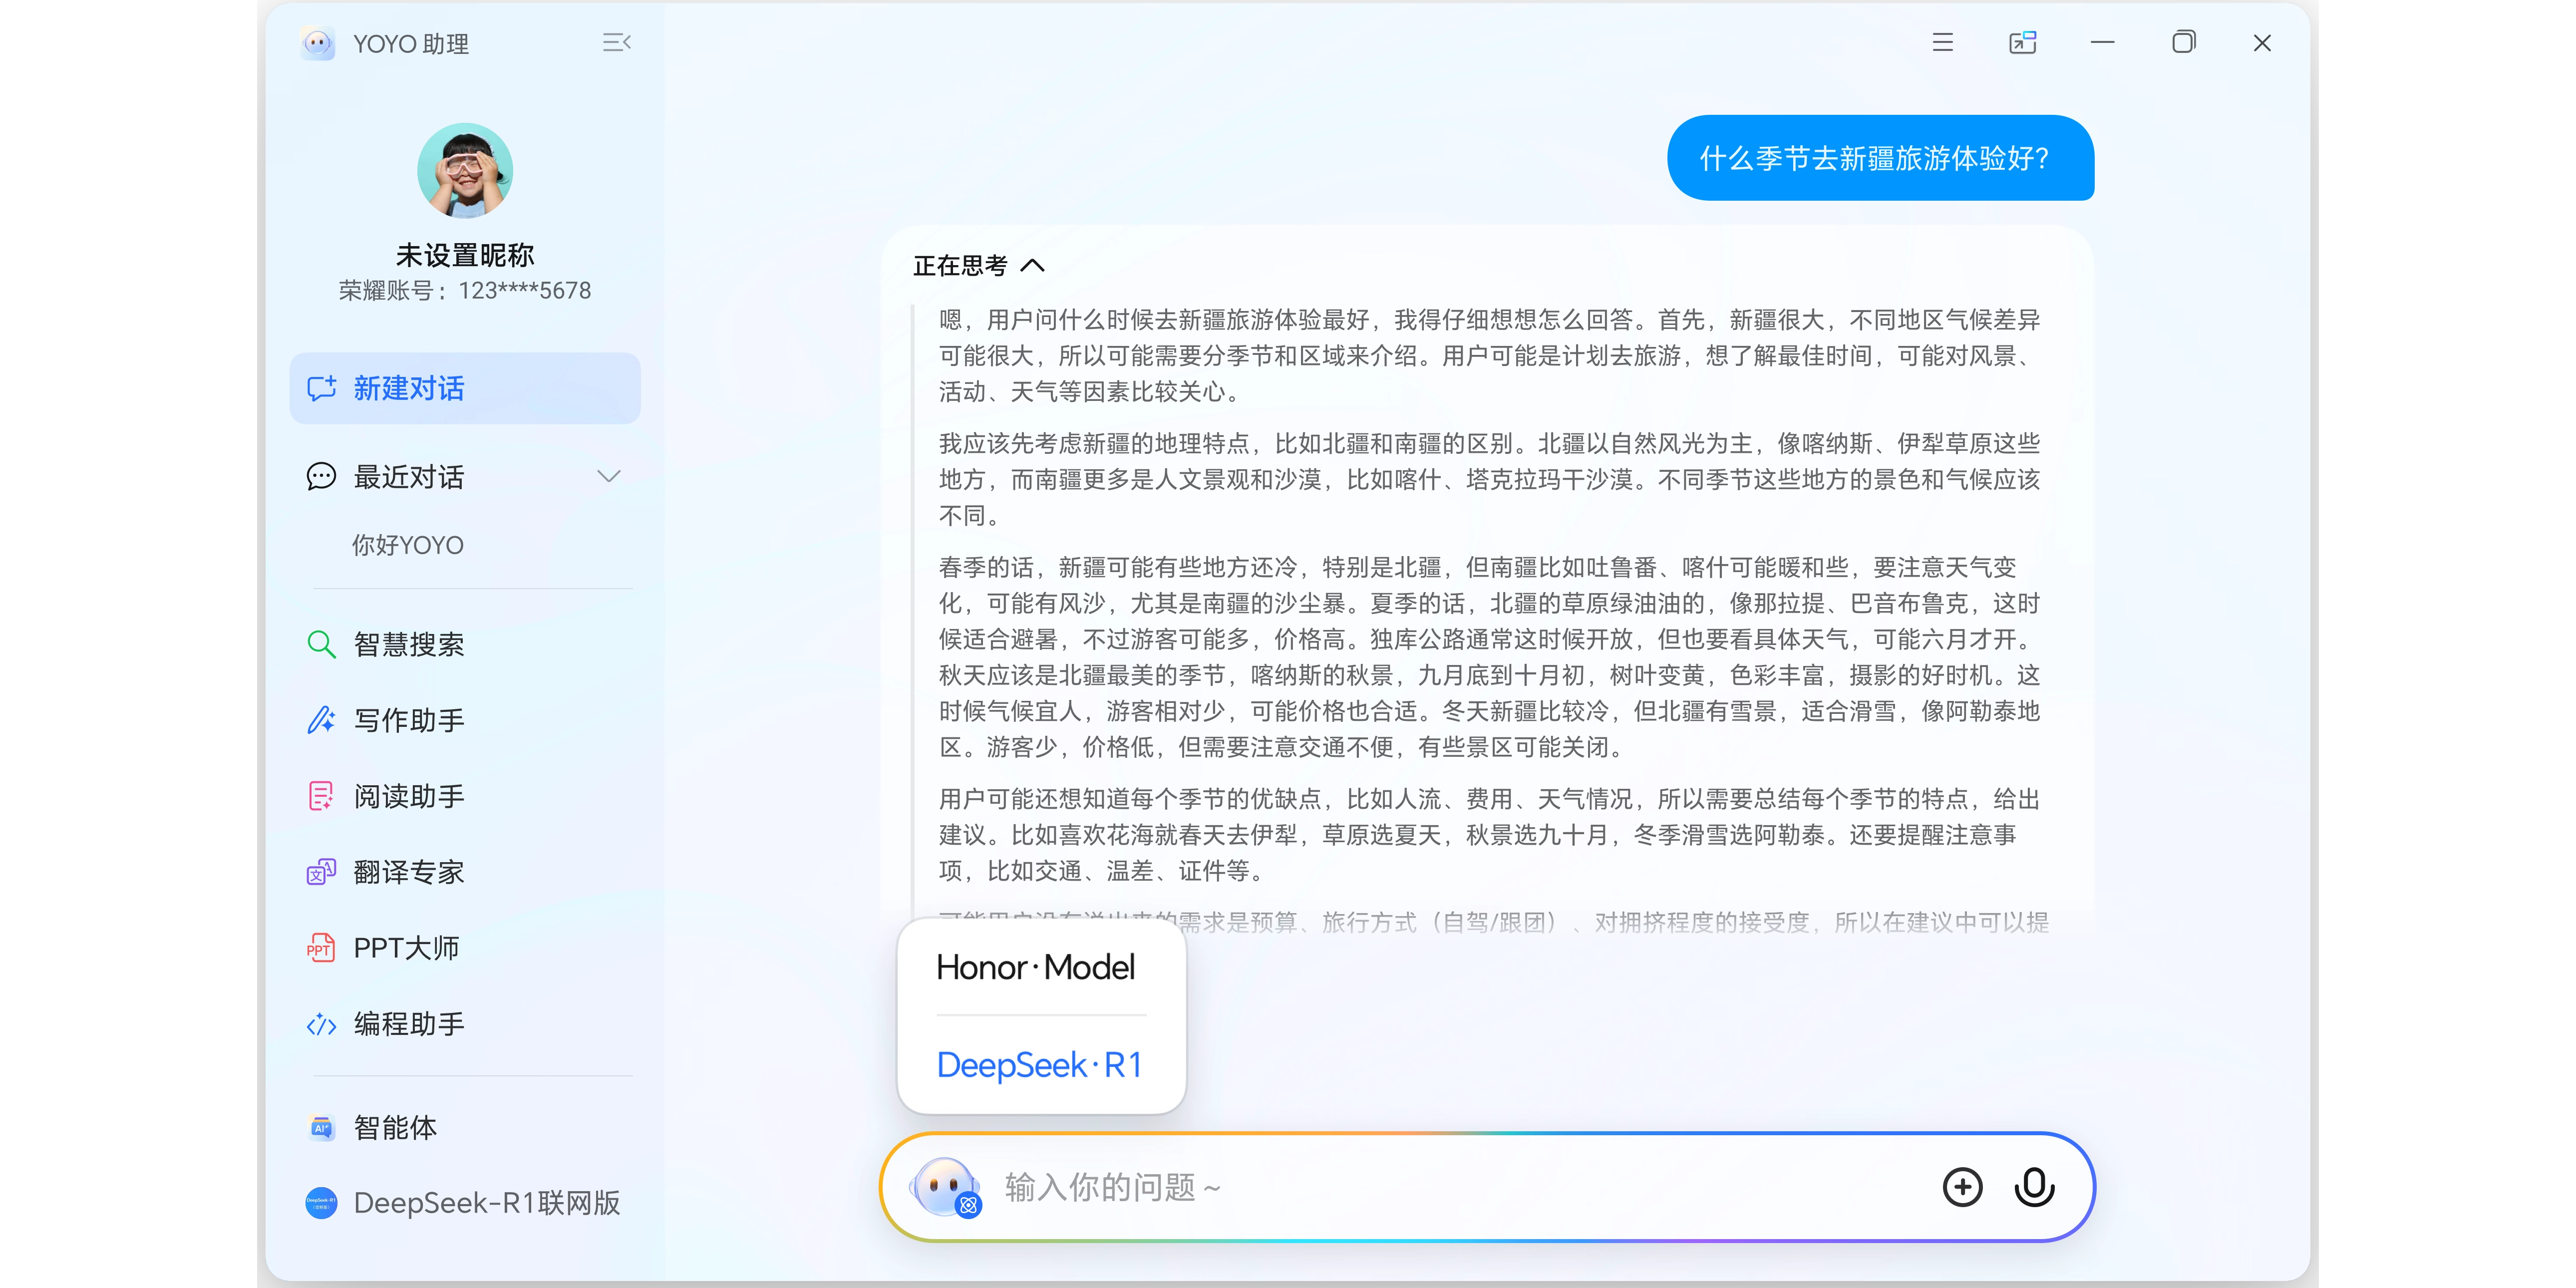The image size is (2576, 1288).
Task: Open the Reading Assistant (阅读助手)
Action: 408,796
